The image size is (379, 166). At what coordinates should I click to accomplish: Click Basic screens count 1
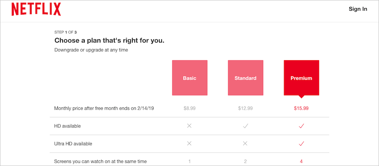(x=189, y=161)
